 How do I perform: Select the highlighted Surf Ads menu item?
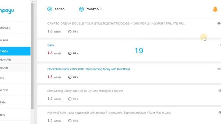point(15,51)
